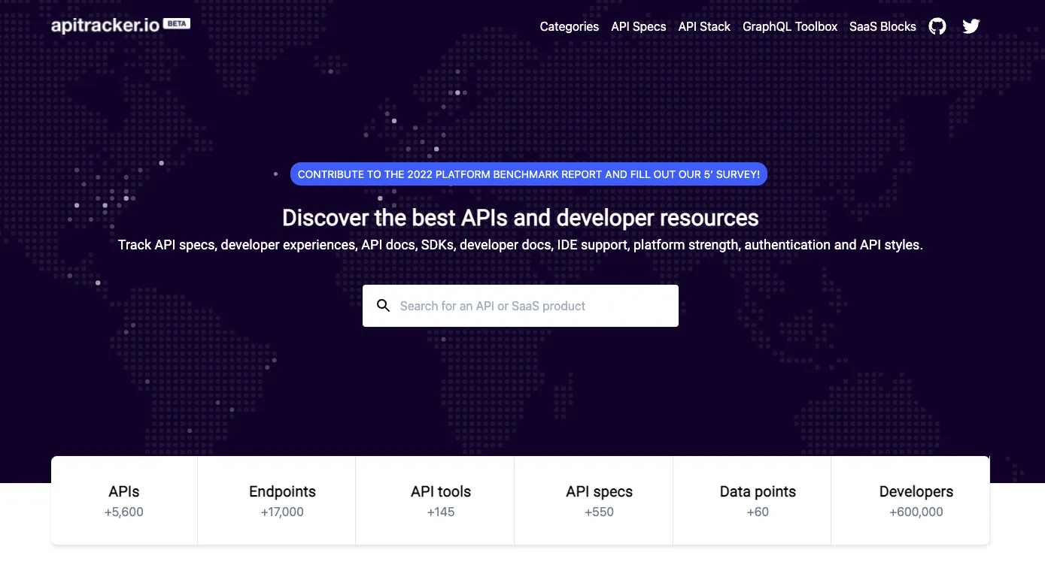Click the BETA badge next to logo
This screenshot has width=1045, height=577.
pos(177,23)
